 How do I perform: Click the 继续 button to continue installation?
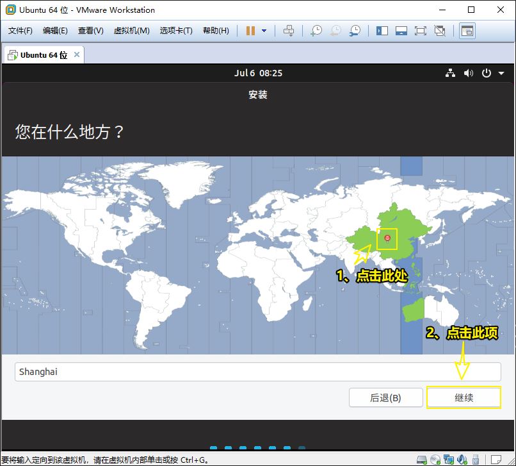[x=464, y=397]
